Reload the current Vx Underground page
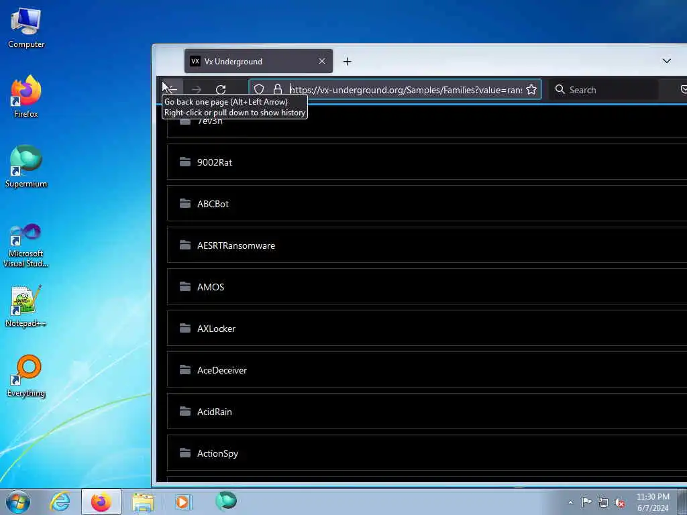The width and height of the screenshot is (687, 515). pos(221,90)
